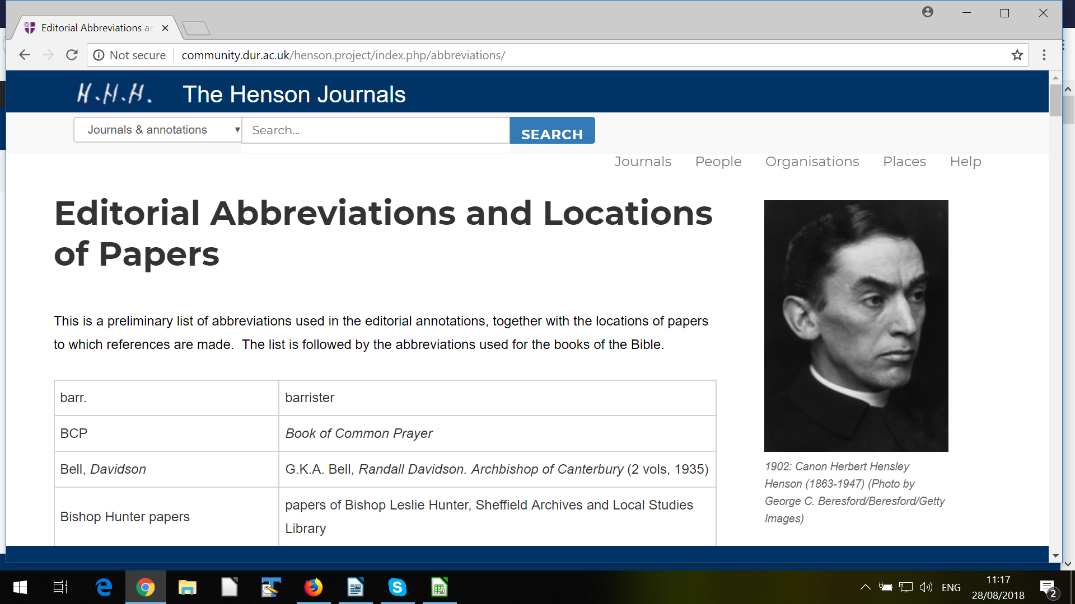Screen dimensions: 1075x604
Task: View site info 'Not secure' icon
Action: tap(99, 55)
